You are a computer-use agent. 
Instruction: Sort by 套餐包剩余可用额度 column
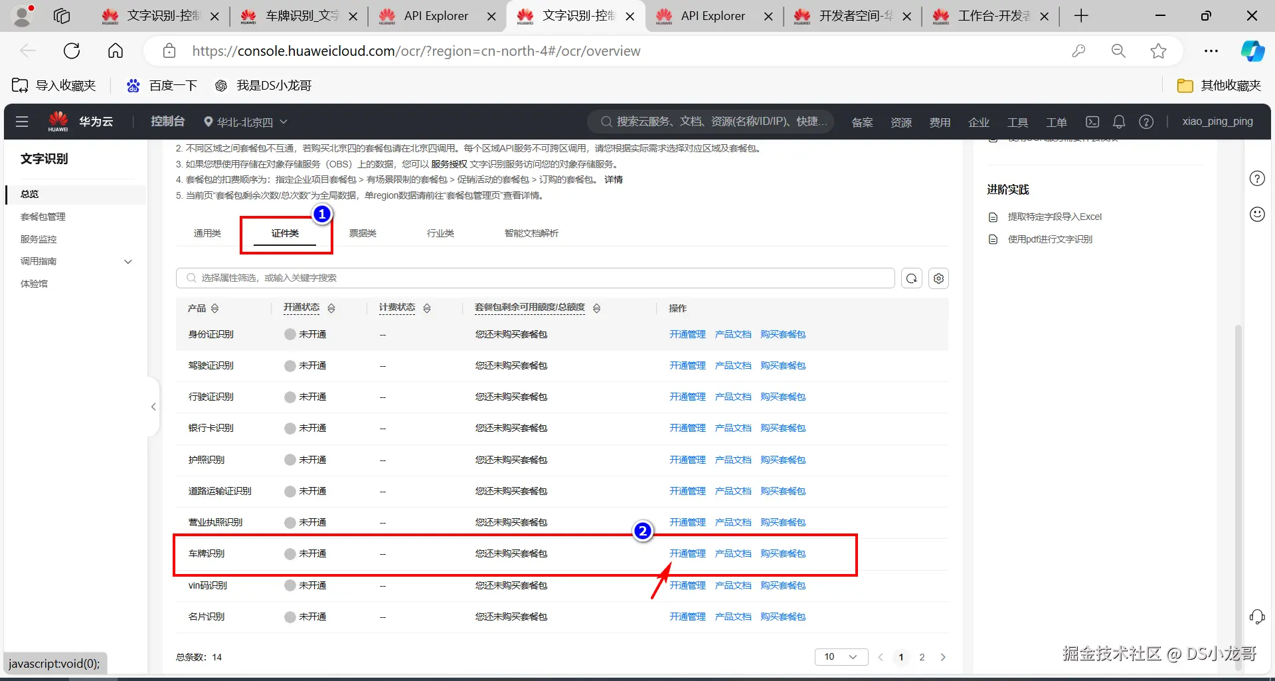[x=597, y=308]
